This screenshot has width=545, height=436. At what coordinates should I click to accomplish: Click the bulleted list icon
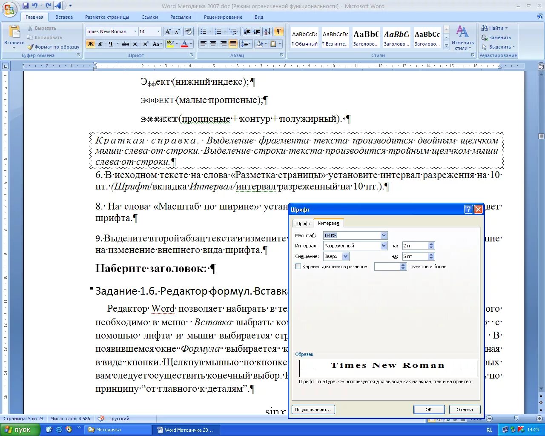[203, 32]
